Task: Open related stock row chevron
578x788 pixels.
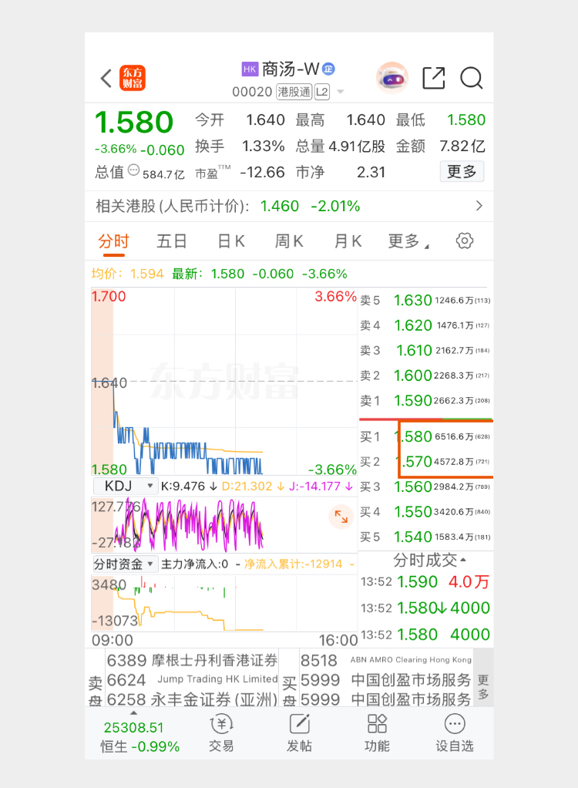Action: click(x=479, y=206)
